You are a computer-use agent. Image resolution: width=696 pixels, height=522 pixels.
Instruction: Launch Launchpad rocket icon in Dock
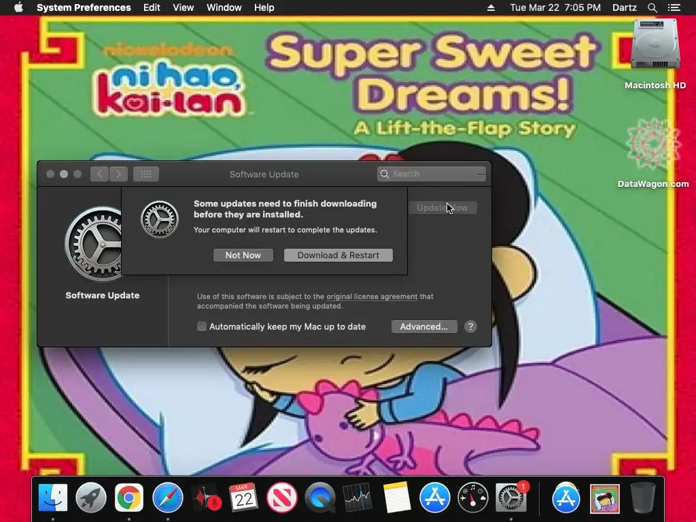click(91, 498)
